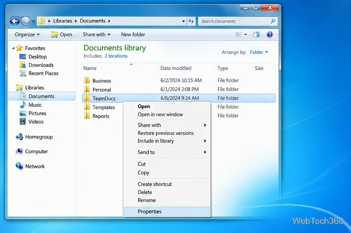Open the Videos library
Screen dimensions: 351x233
pyautogui.click(x=36, y=122)
